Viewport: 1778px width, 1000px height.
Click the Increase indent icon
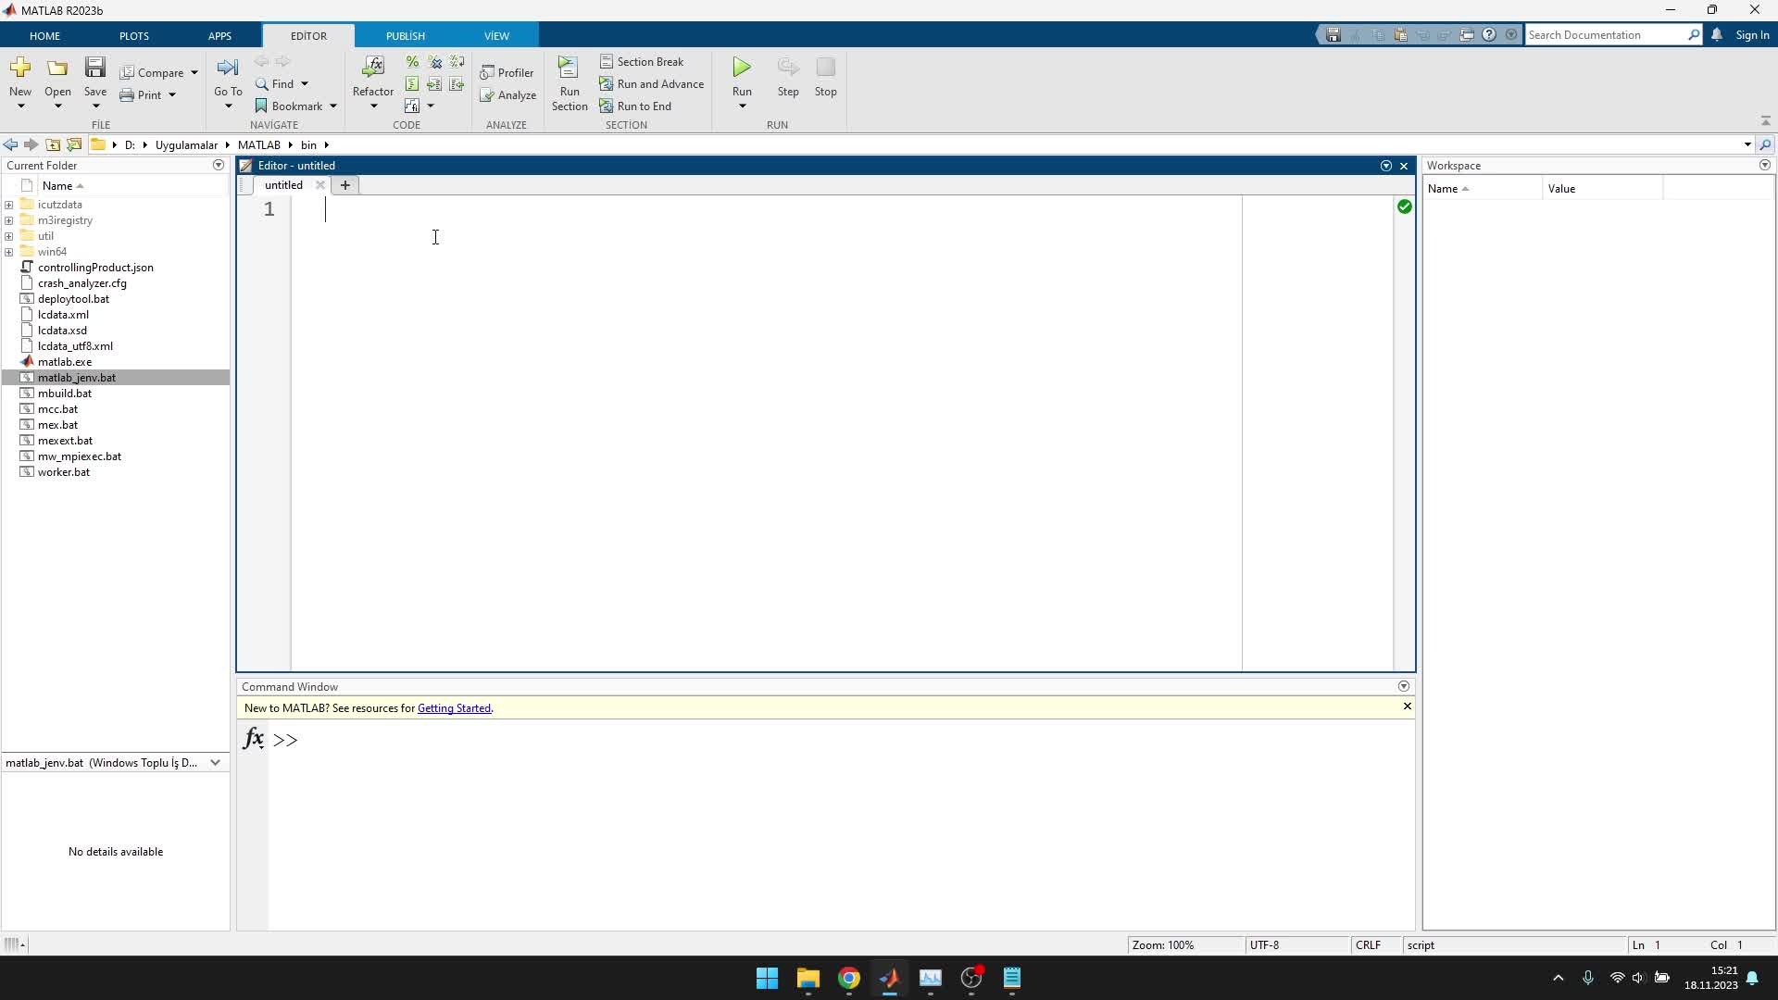[434, 84]
